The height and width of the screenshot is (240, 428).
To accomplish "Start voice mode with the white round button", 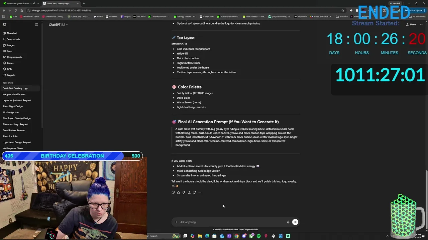I will coord(295,222).
